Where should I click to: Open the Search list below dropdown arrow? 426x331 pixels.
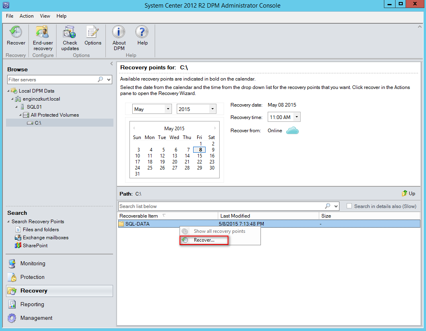click(x=336, y=206)
